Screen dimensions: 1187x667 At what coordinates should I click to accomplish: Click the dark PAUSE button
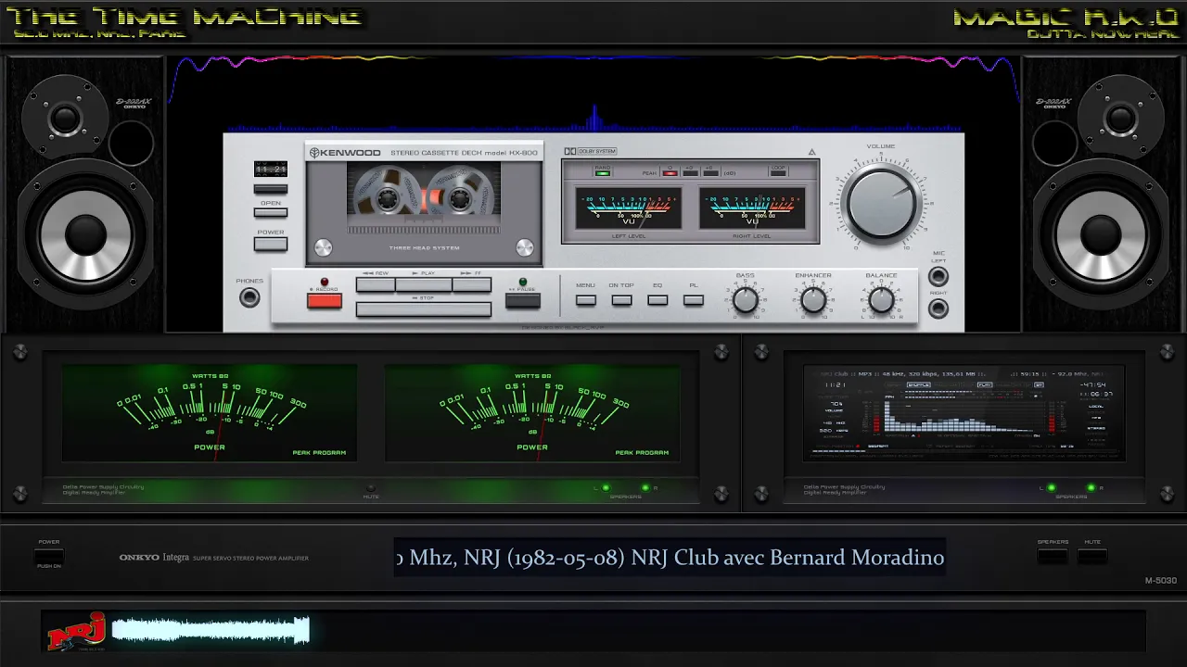[523, 300]
